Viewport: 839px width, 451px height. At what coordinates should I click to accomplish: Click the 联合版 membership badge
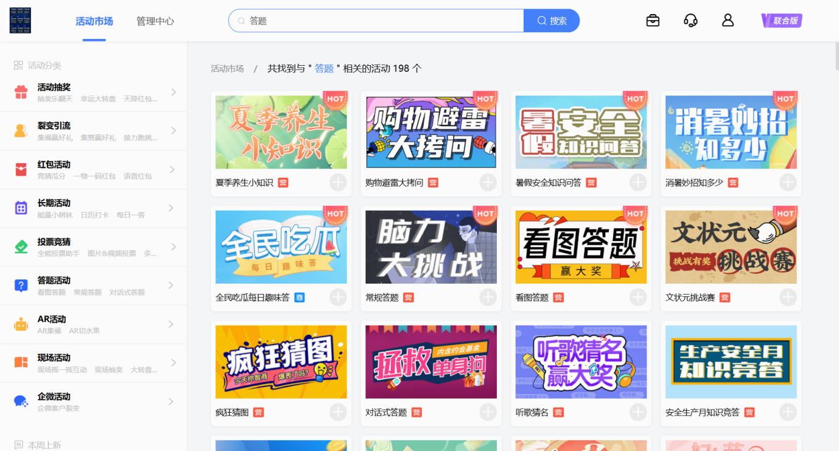point(782,21)
